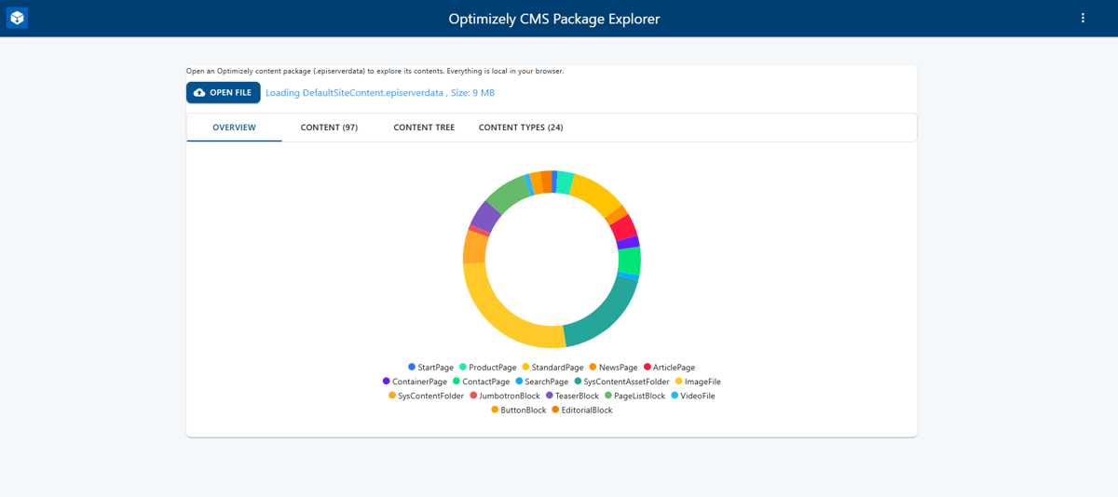Open the Content (97) tab
The height and width of the screenshot is (497, 1118).
[x=329, y=128]
